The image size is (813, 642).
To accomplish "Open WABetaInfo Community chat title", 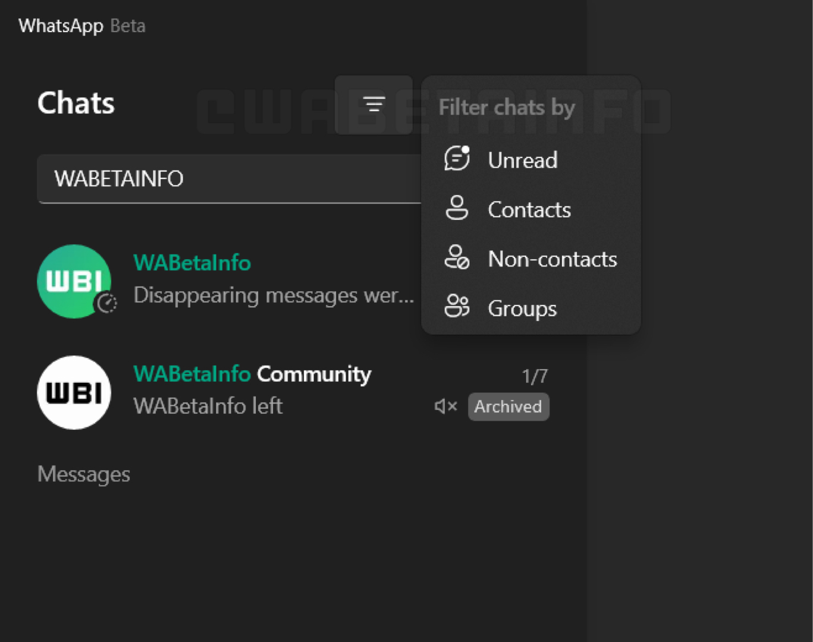I will coord(252,374).
